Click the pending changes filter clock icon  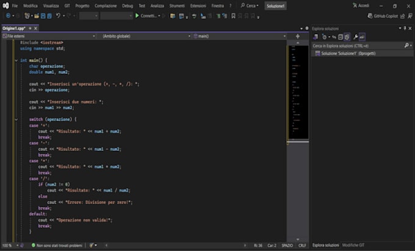(324, 37)
